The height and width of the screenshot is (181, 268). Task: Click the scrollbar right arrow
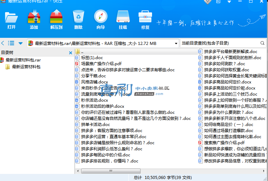click(263, 171)
